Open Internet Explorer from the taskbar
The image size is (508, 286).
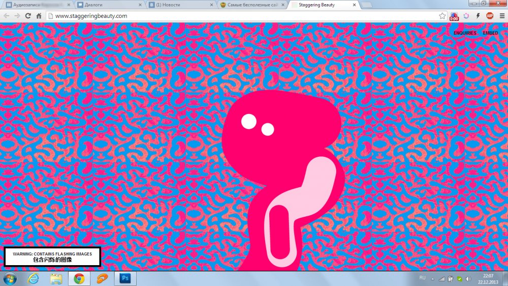(x=34, y=278)
